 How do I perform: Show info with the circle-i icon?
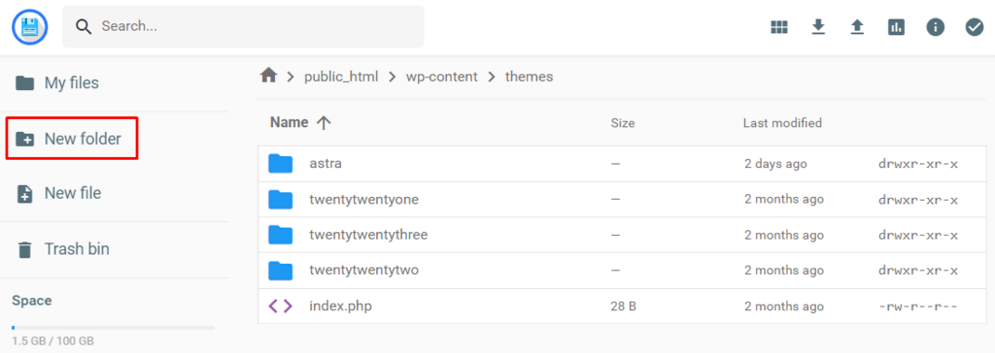click(x=936, y=27)
